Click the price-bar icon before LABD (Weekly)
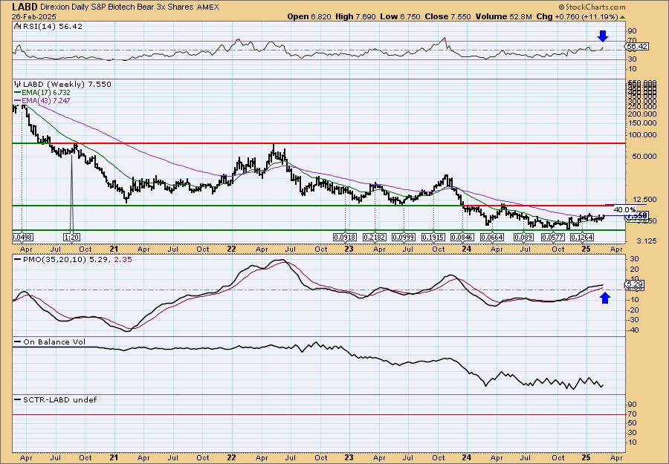The image size is (669, 464). (x=18, y=84)
